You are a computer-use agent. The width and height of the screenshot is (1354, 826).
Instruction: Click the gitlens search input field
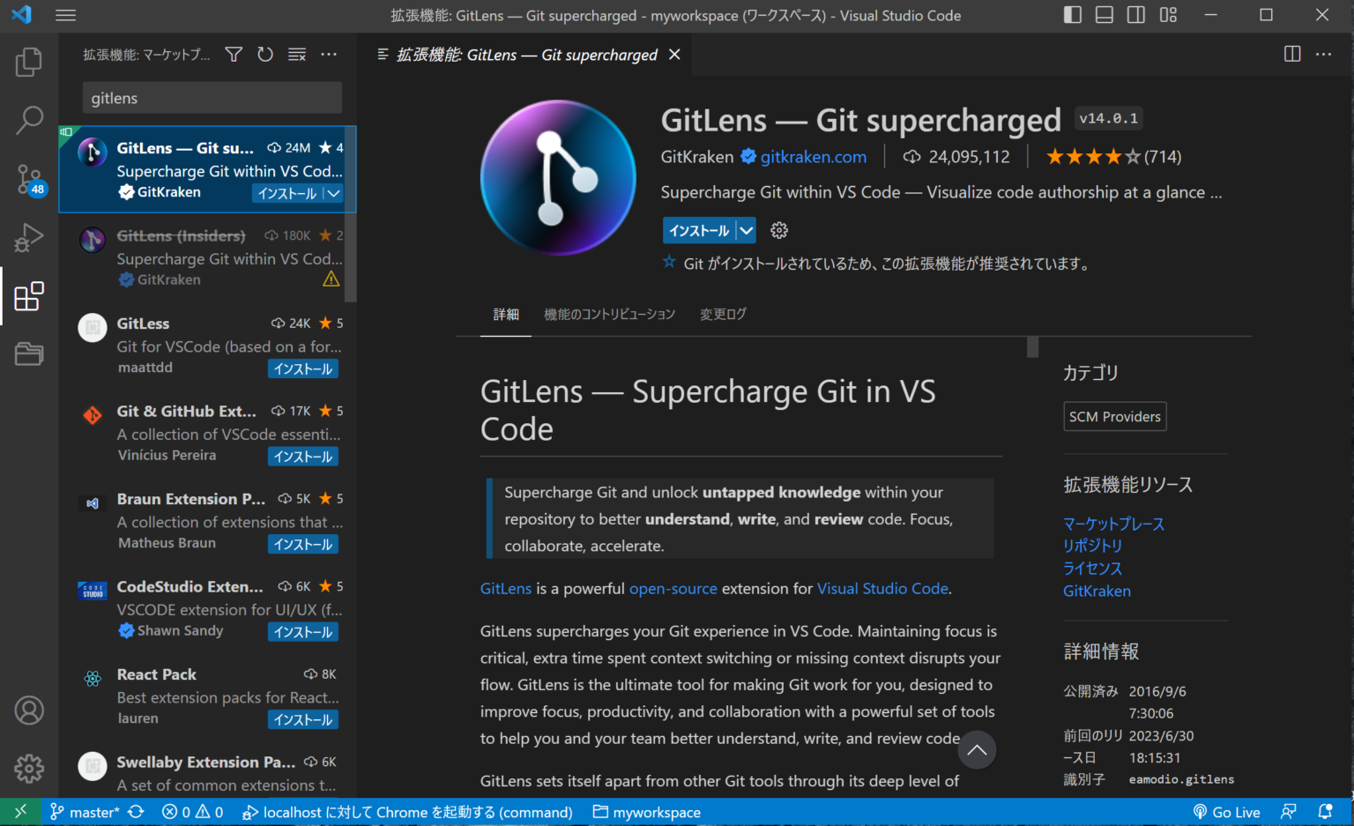pos(212,98)
